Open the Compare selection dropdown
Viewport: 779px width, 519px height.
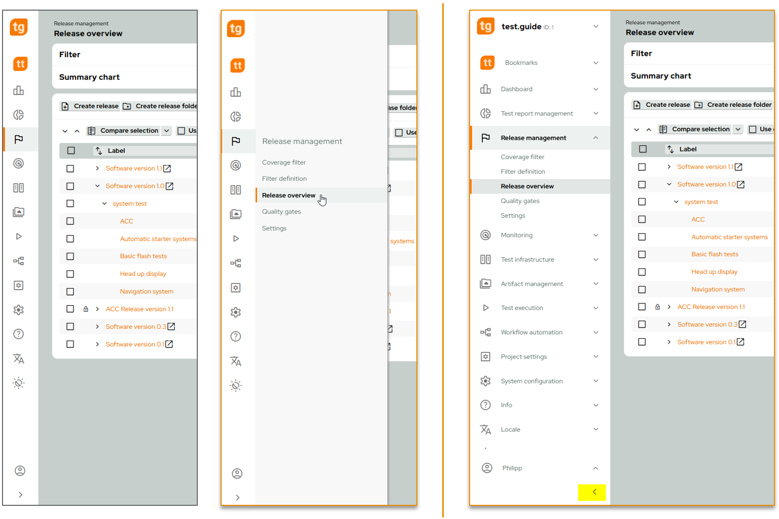point(166,131)
